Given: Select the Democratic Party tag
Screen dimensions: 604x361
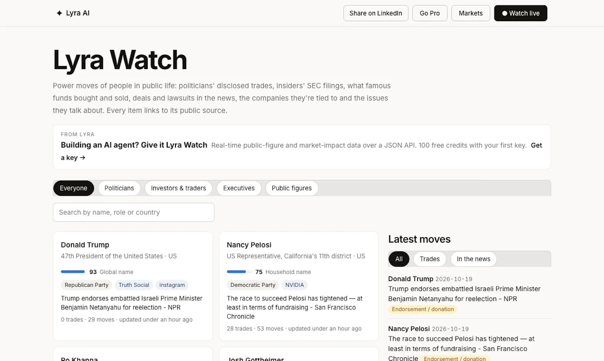Looking at the screenshot, I should point(253,285).
